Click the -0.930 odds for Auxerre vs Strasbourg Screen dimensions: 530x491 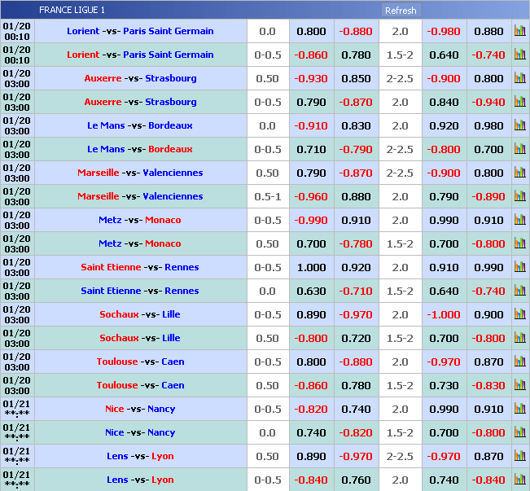tap(311, 78)
